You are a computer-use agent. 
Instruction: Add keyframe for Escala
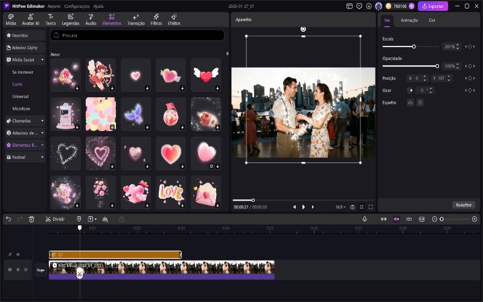470,47
